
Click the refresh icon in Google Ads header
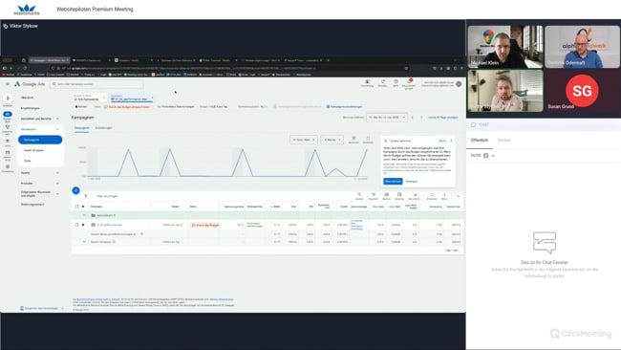pos(382,81)
